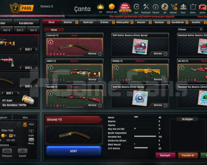Screen dimensions: 207x165
Task: Previous style arrow for first weapon slot
Action: coord(21,49)
